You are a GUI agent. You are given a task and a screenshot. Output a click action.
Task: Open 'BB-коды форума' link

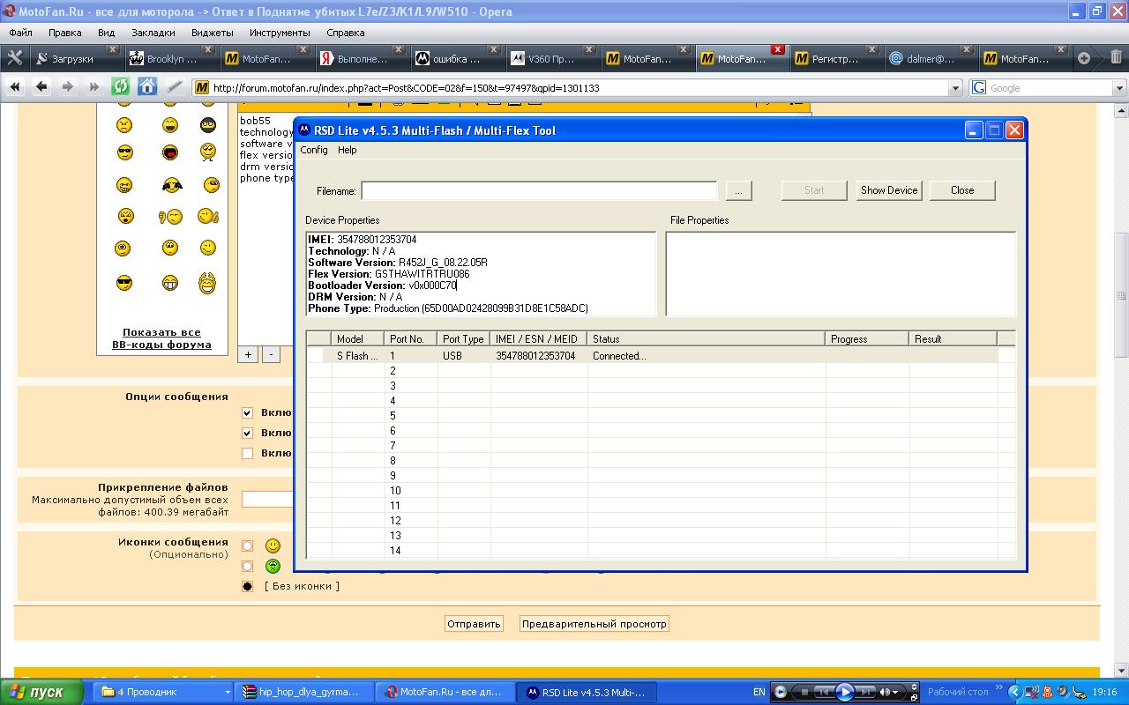tap(161, 345)
